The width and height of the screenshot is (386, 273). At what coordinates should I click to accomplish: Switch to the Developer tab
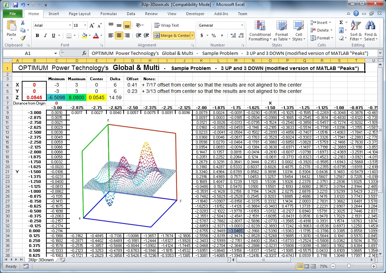click(195, 14)
